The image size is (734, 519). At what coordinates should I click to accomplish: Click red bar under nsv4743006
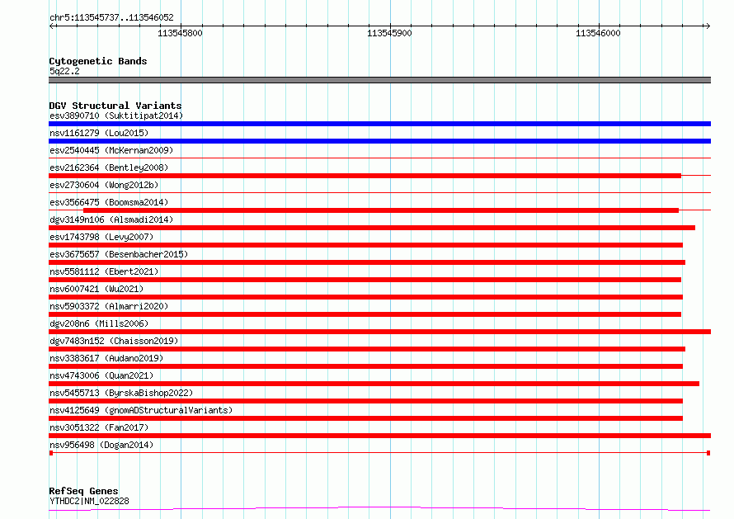click(x=374, y=384)
